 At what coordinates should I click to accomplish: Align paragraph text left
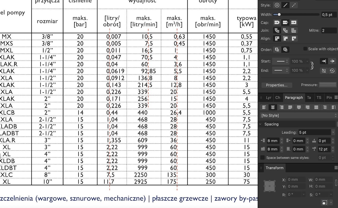(264, 107)
